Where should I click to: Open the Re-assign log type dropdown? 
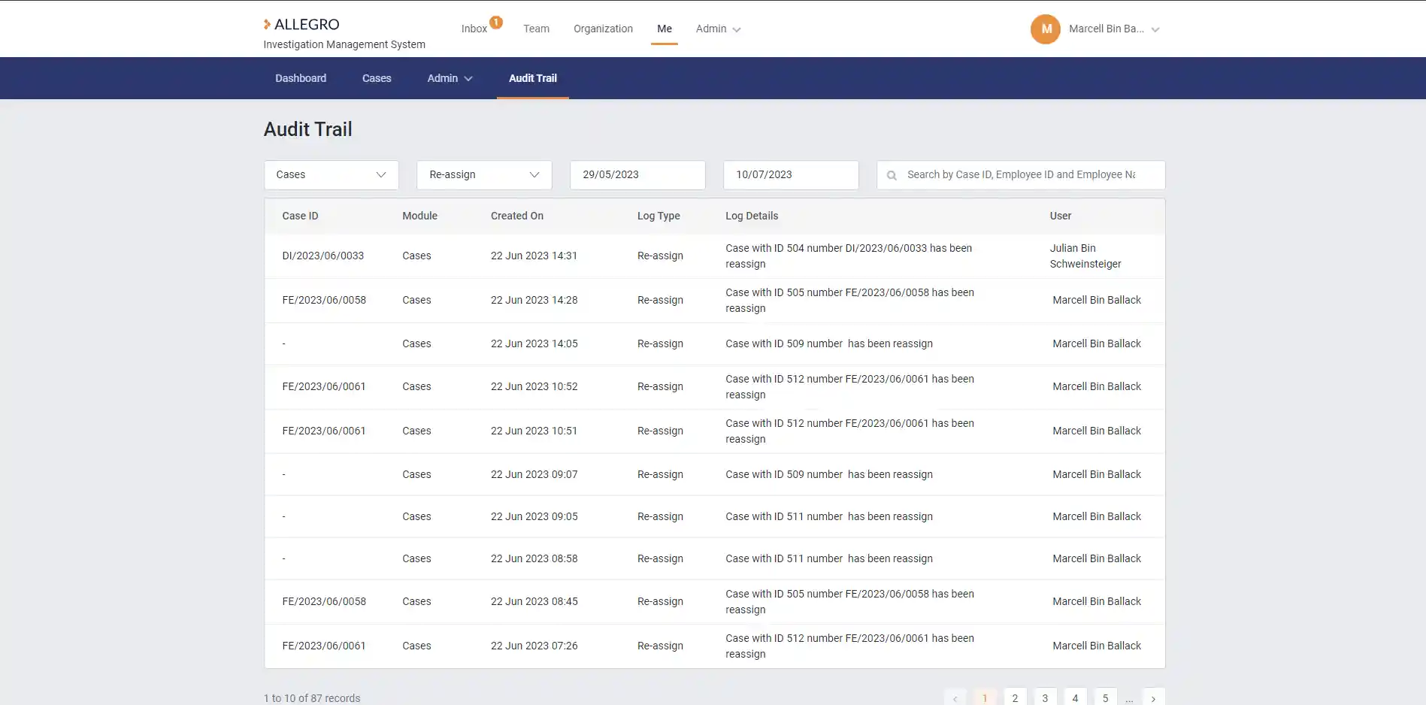[x=484, y=175]
